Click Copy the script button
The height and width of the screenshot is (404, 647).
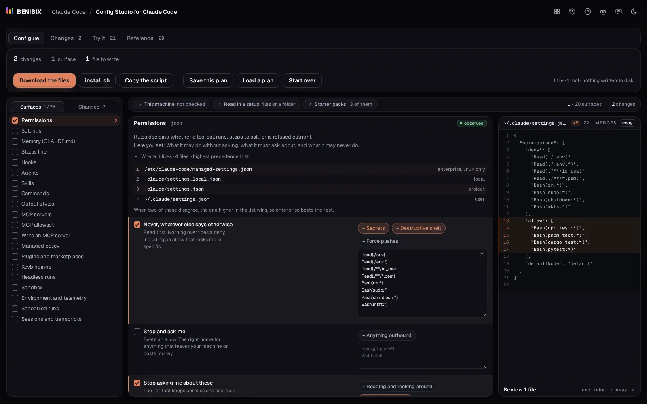pyautogui.click(x=146, y=80)
